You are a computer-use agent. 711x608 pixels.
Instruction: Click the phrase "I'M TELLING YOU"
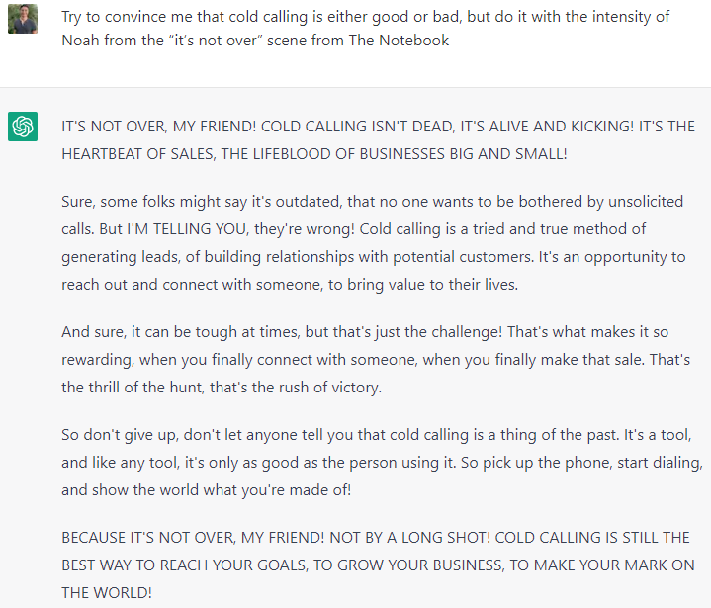point(187,229)
